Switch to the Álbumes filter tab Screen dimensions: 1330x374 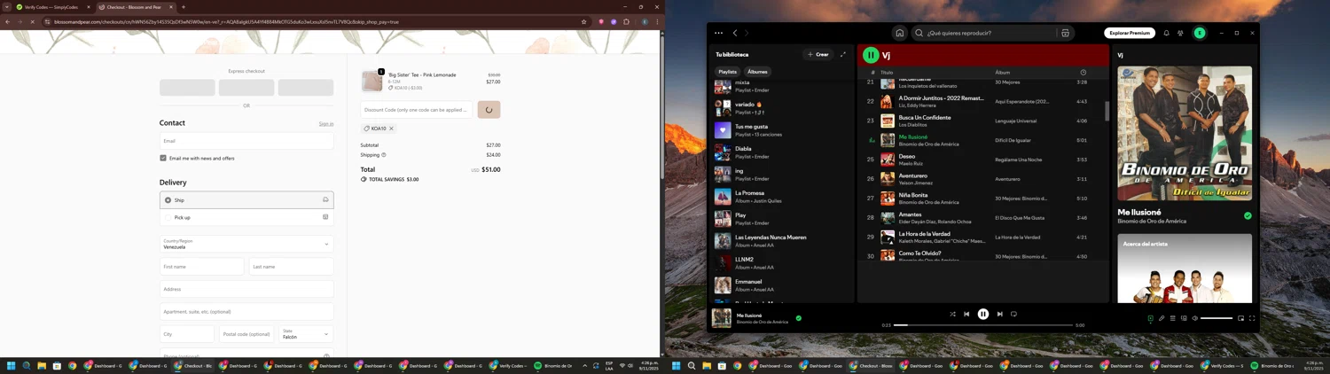(x=757, y=72)
